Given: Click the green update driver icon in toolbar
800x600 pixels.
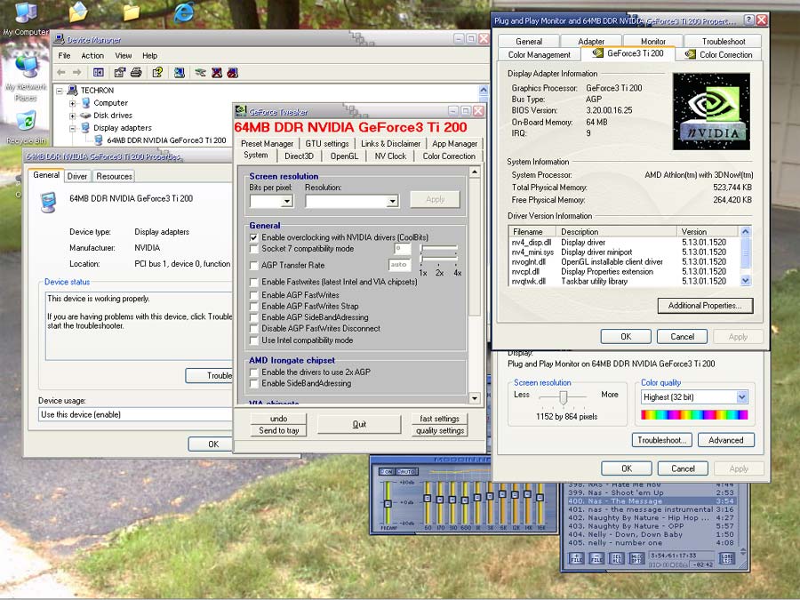Looking at the screenshot, I should pyautogui.click(x=200, y=73).
